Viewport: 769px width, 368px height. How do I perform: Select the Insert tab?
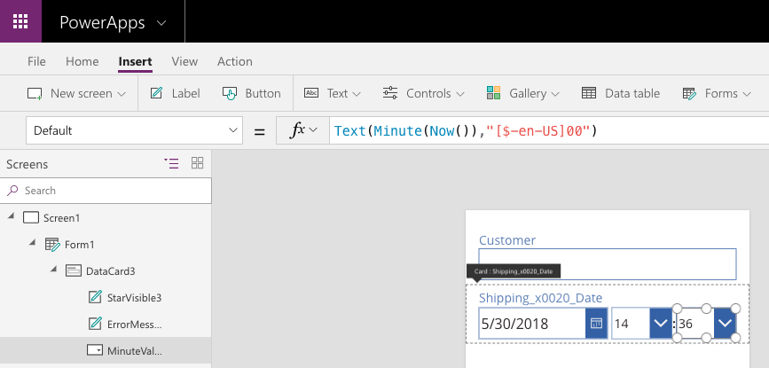135,61
